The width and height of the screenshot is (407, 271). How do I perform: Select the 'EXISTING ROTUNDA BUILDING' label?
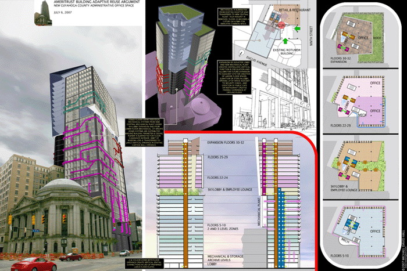(287, 52)
